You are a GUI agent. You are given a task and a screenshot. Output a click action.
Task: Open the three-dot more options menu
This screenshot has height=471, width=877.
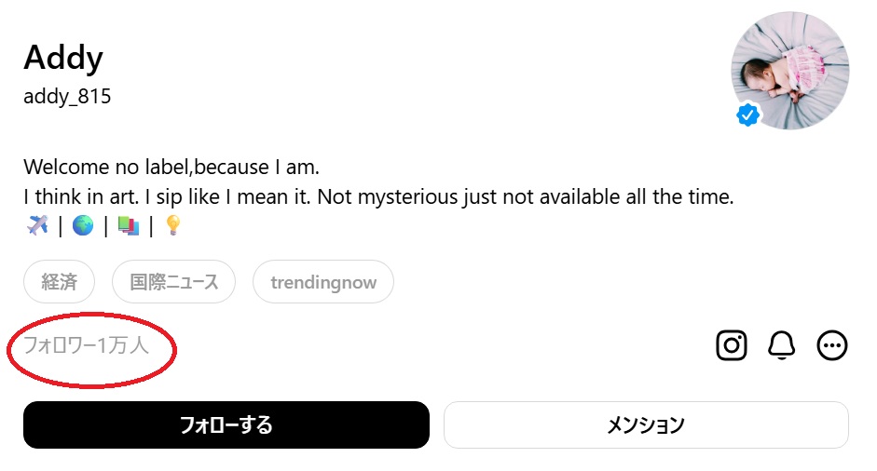pos(831,345)
